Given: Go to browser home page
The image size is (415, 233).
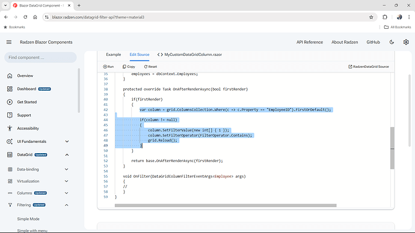Looking at the screenshot, I should (x=35, y=17).
